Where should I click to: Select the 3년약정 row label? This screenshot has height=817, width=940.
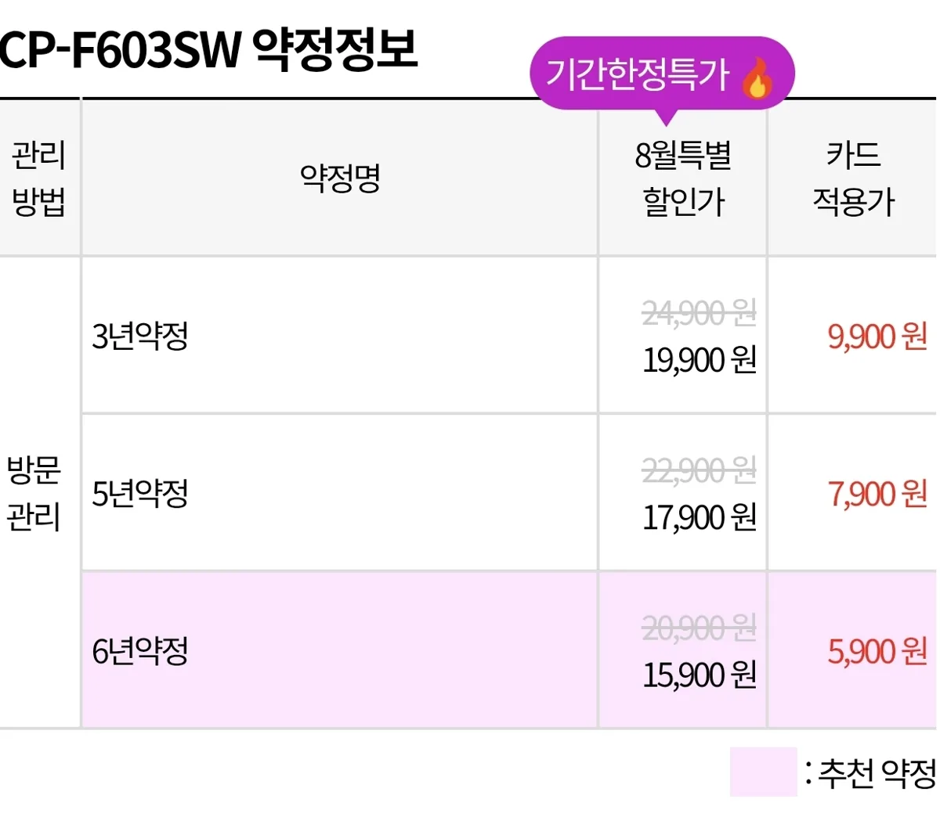[x=140, y=336]
